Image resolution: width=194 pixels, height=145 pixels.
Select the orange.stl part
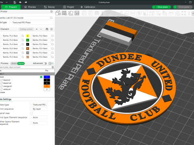coord(7,86)
